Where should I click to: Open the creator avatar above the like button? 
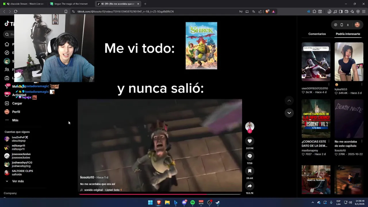[x=250, y=126]
